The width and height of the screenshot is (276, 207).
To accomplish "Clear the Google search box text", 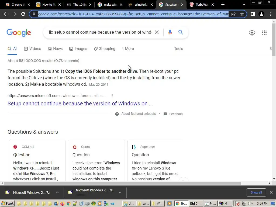I will [x=157, y=32].
